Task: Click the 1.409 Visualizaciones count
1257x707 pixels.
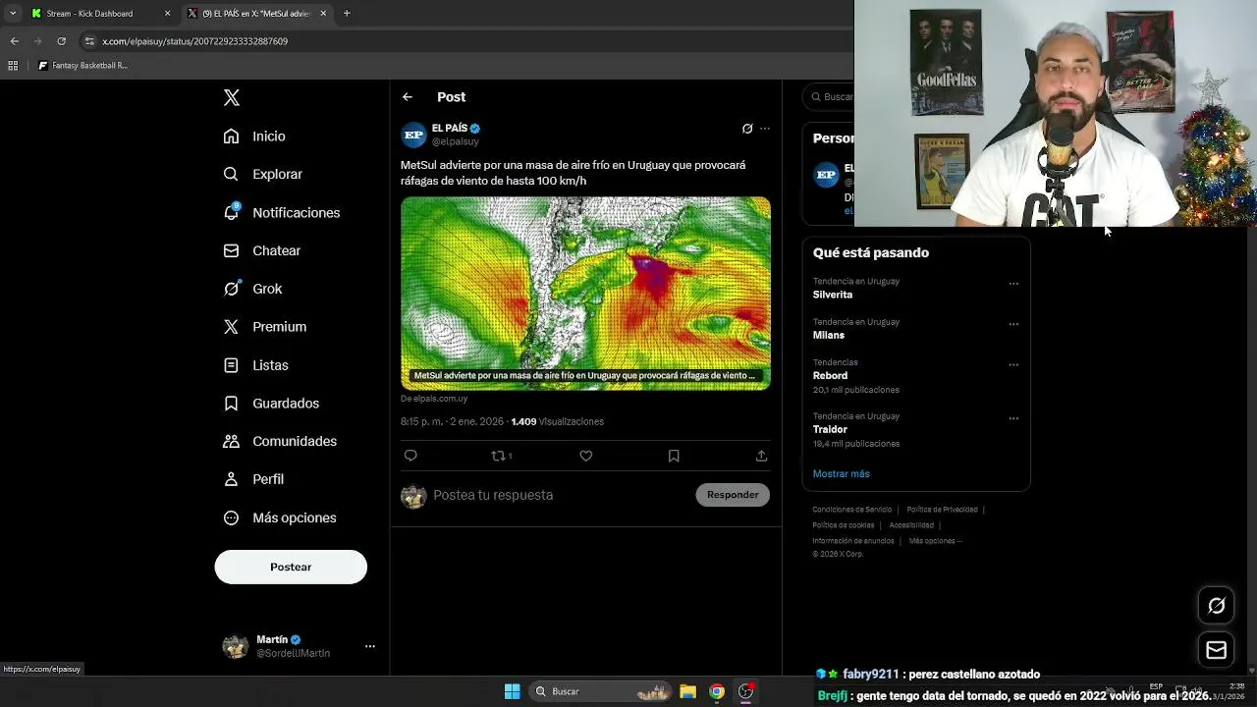Action: click(558, 421)
